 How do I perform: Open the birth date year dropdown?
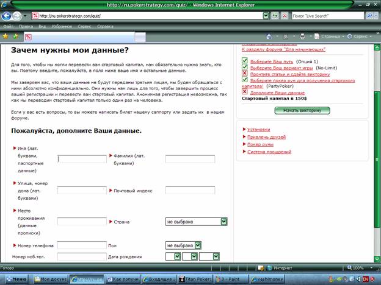[209, 256]
